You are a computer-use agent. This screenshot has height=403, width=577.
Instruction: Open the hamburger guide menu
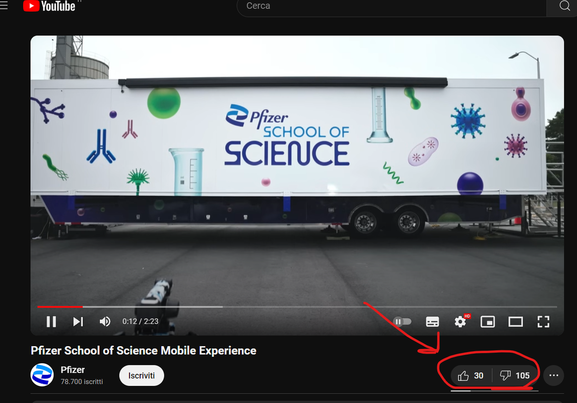coord(4,6)
